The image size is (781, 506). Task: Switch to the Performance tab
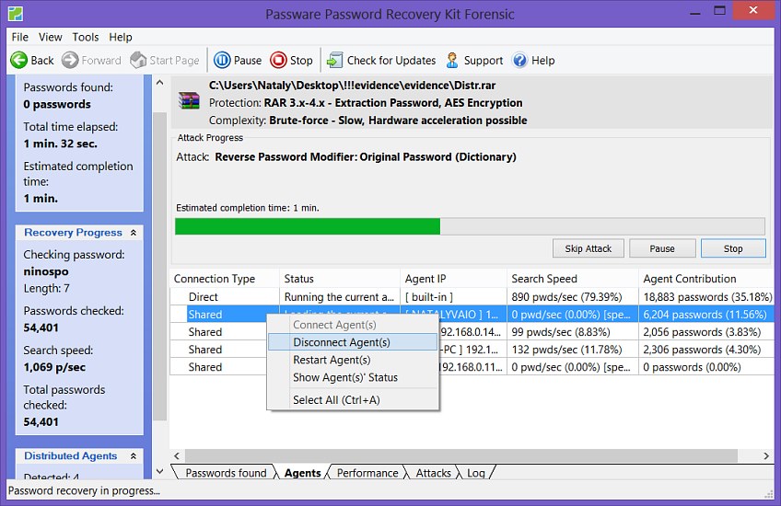tap(367, 473)
